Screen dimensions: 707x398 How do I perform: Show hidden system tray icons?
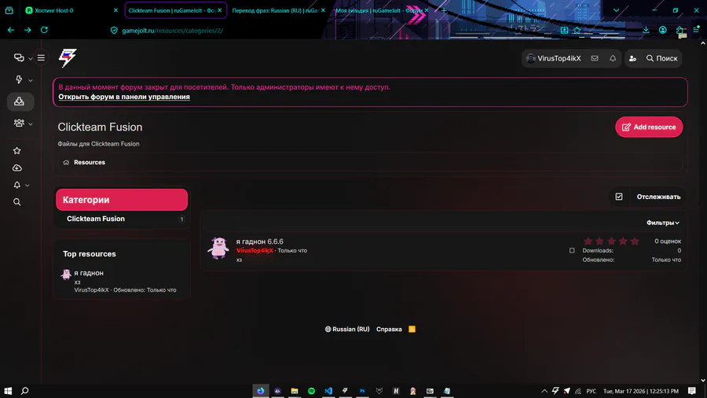(x=544, y=391)
